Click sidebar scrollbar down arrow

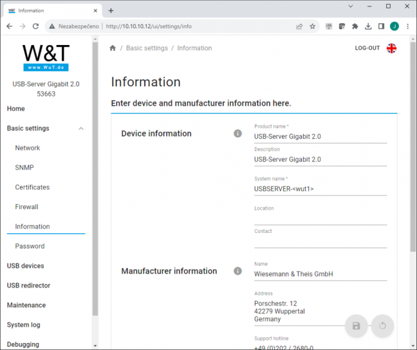[x=95, y=345]
